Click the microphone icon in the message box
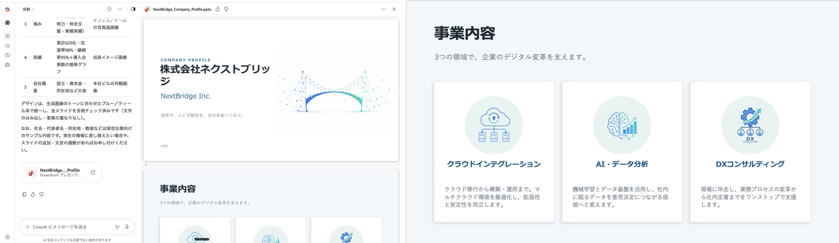Screen dimensions: 839x243 coord(127,227)
